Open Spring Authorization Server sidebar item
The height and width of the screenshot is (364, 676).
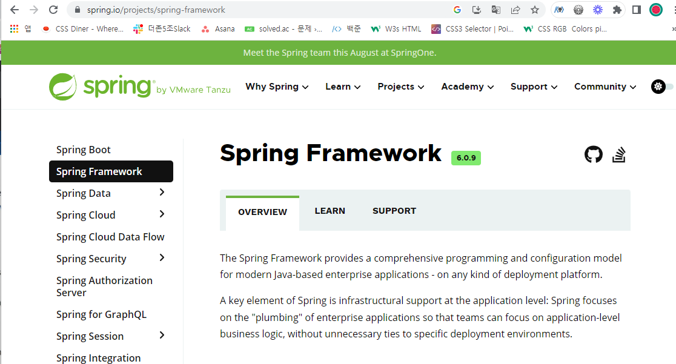tap(104, 286)
